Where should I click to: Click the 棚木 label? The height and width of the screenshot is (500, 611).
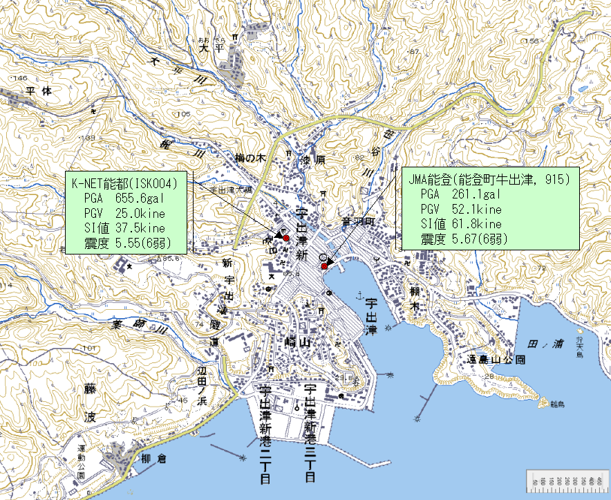pyautogui.click(x=415, y=298)
